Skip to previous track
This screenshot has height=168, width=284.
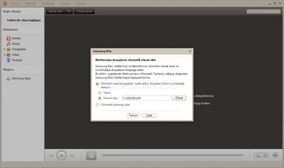51,156
